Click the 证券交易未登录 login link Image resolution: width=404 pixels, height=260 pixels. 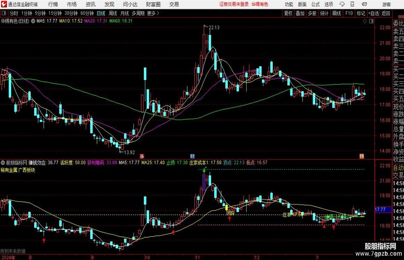(234, 4)
